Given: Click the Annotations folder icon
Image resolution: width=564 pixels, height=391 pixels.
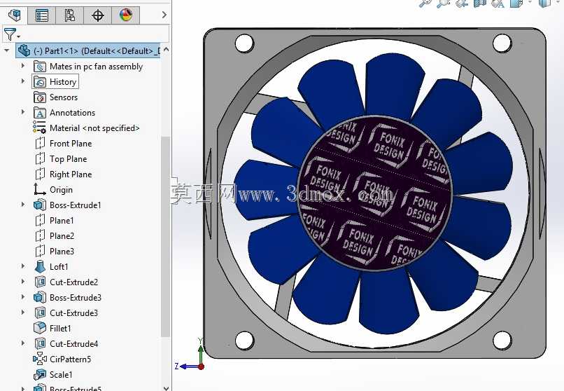Looking at the screenshot, I should coord(40,113).
